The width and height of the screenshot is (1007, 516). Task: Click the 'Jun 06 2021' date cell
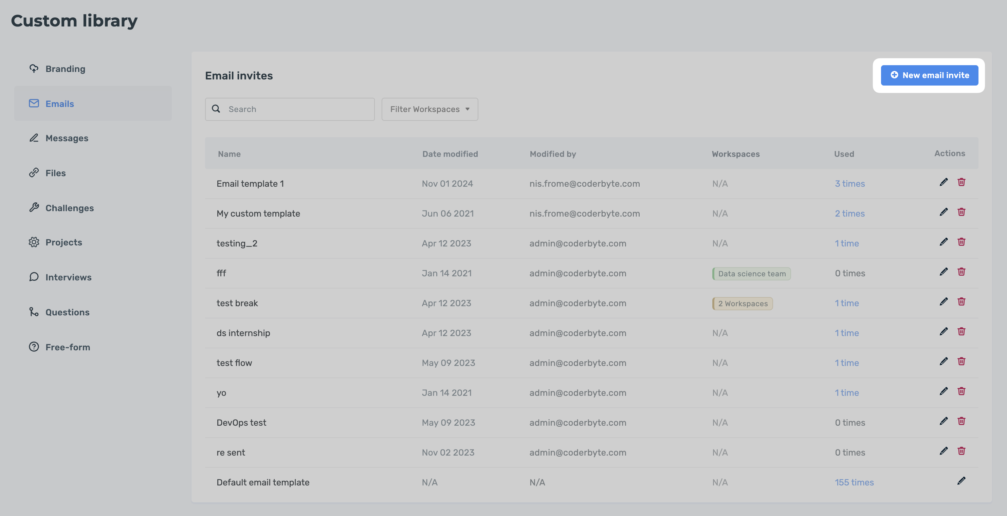[x=447, y=214]
